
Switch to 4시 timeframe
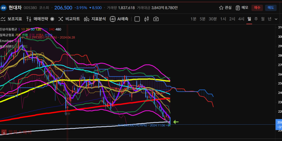point(241,19)
